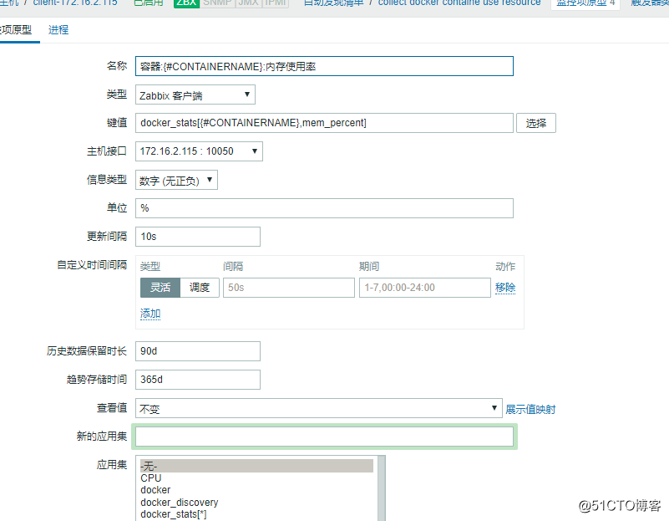Select docker_stats[*] in the 应用集 list
This screenshot has width=669, height=521.
256,514
